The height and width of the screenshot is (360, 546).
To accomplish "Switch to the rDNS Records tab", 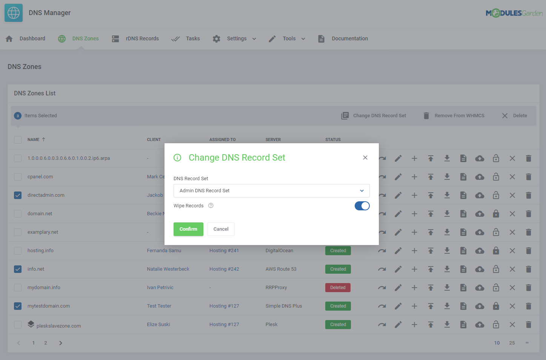I will click(x=143, y=38).
